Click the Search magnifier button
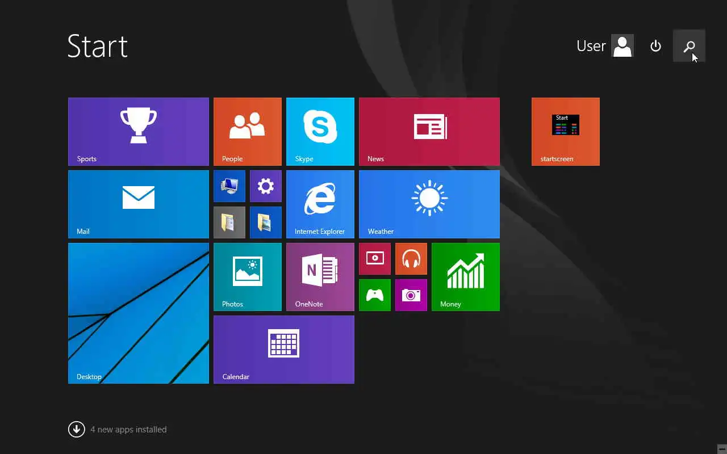727x454 pixels. point(689,46)
